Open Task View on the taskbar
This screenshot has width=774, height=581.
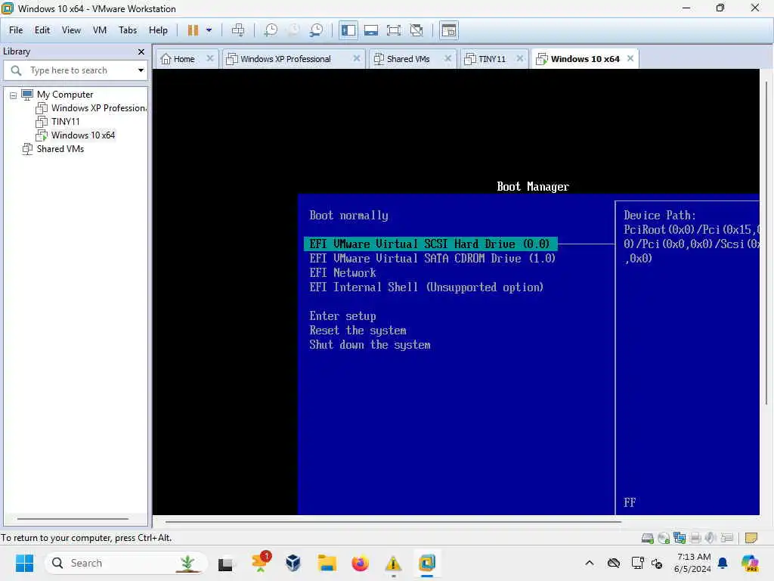pos(225,563)
